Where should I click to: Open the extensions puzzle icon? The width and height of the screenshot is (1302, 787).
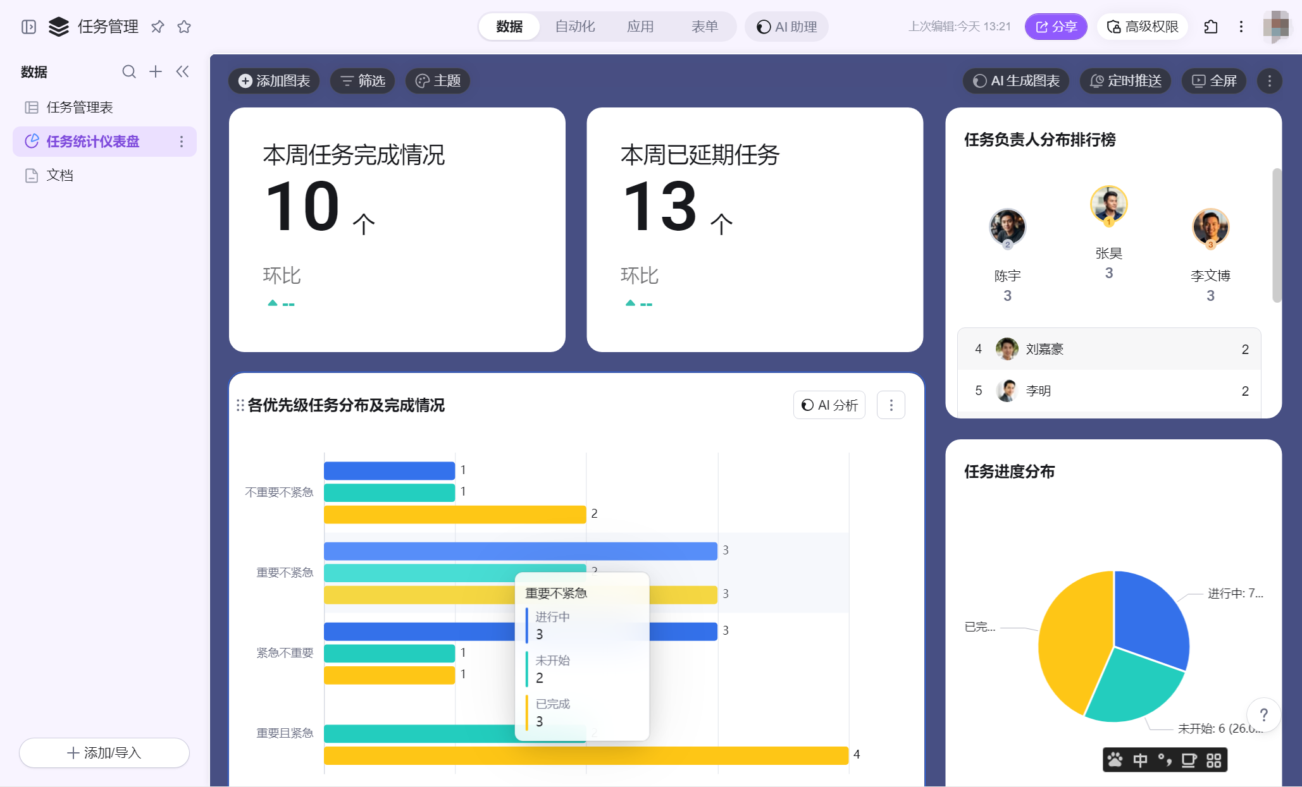[1210, 27]
